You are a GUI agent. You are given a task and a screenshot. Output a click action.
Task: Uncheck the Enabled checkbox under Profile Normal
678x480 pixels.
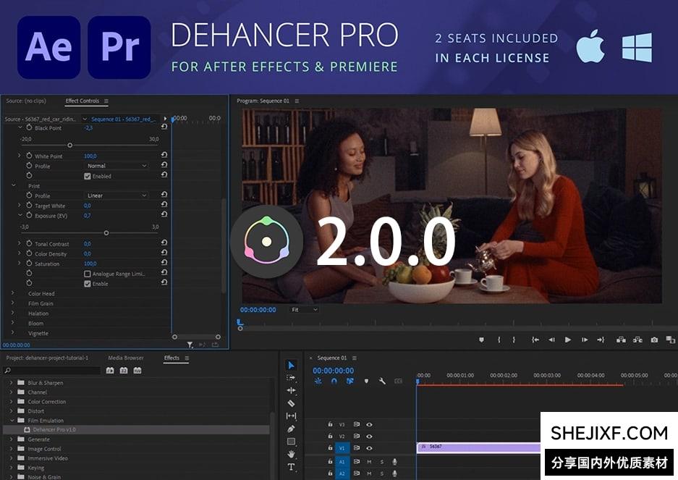(88, 176)
